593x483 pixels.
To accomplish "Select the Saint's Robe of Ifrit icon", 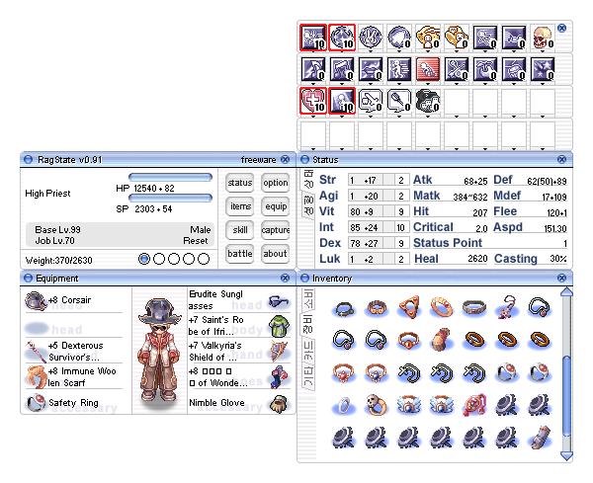I will (x=279, y=326).
